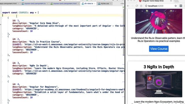Collapse the object block with id: 4
185x104 pixels.
click(1, 81)
